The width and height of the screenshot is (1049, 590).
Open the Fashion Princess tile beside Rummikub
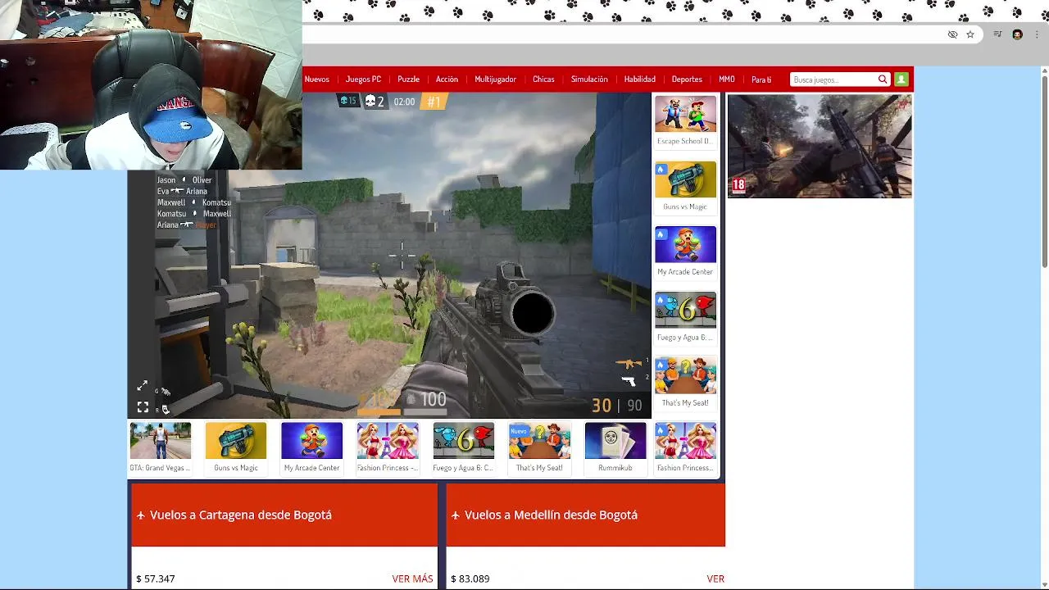(x=685, y=441)
